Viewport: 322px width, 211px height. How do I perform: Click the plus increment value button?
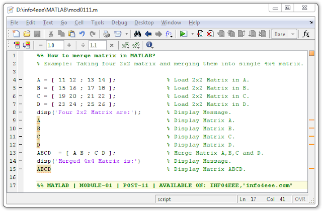point(69,45)
